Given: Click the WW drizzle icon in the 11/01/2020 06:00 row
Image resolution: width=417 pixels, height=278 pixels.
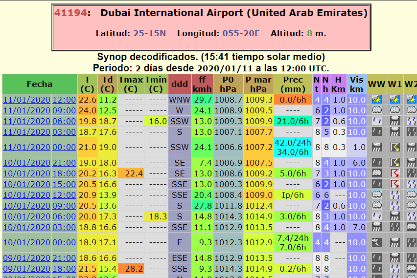Looking at the screenshot, I should (377, 121).
